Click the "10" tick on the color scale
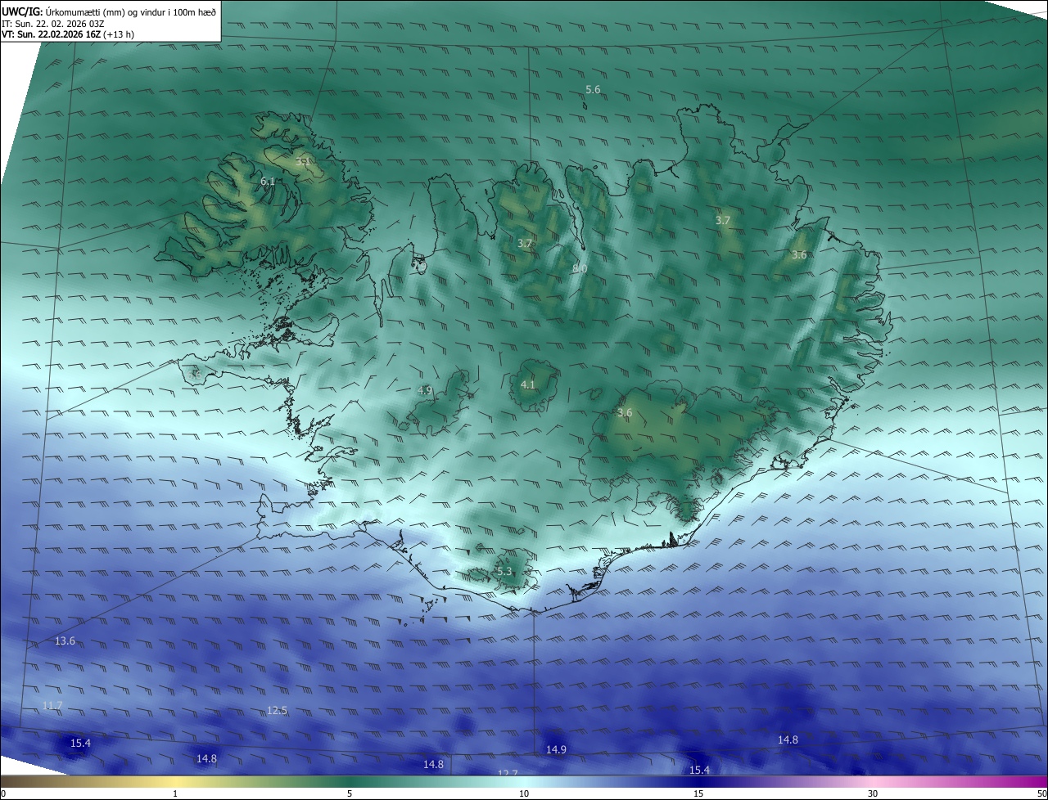Viewport: 1048px width, 800px height. (x=524, y=793)
